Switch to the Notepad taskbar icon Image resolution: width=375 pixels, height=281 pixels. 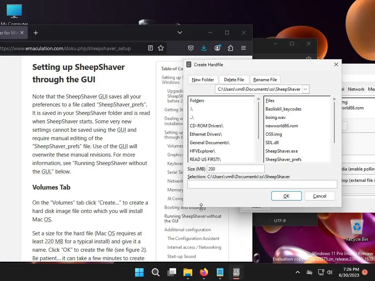coord(220,272)
